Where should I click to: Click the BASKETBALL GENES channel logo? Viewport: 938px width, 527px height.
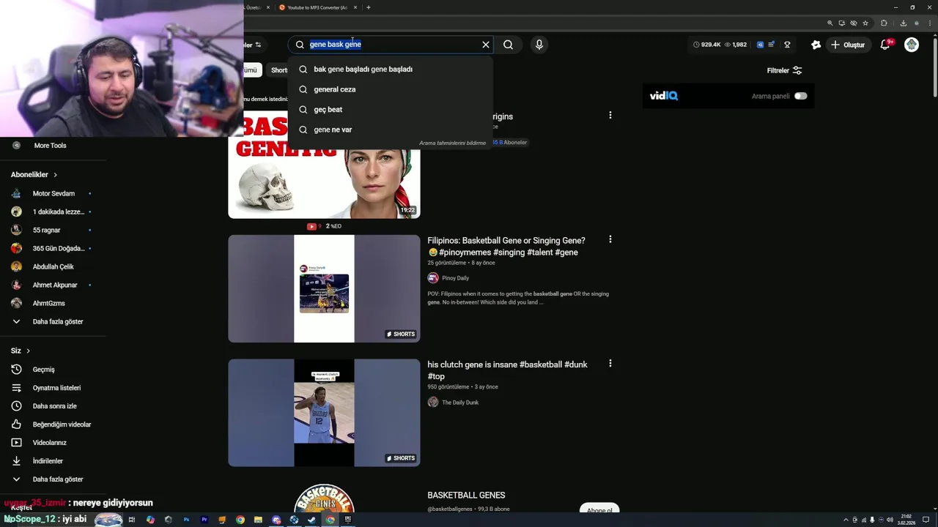pos(324,499)
